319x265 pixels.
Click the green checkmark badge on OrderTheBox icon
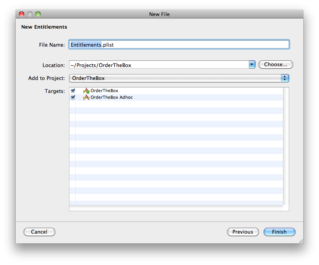coord(87,92)
